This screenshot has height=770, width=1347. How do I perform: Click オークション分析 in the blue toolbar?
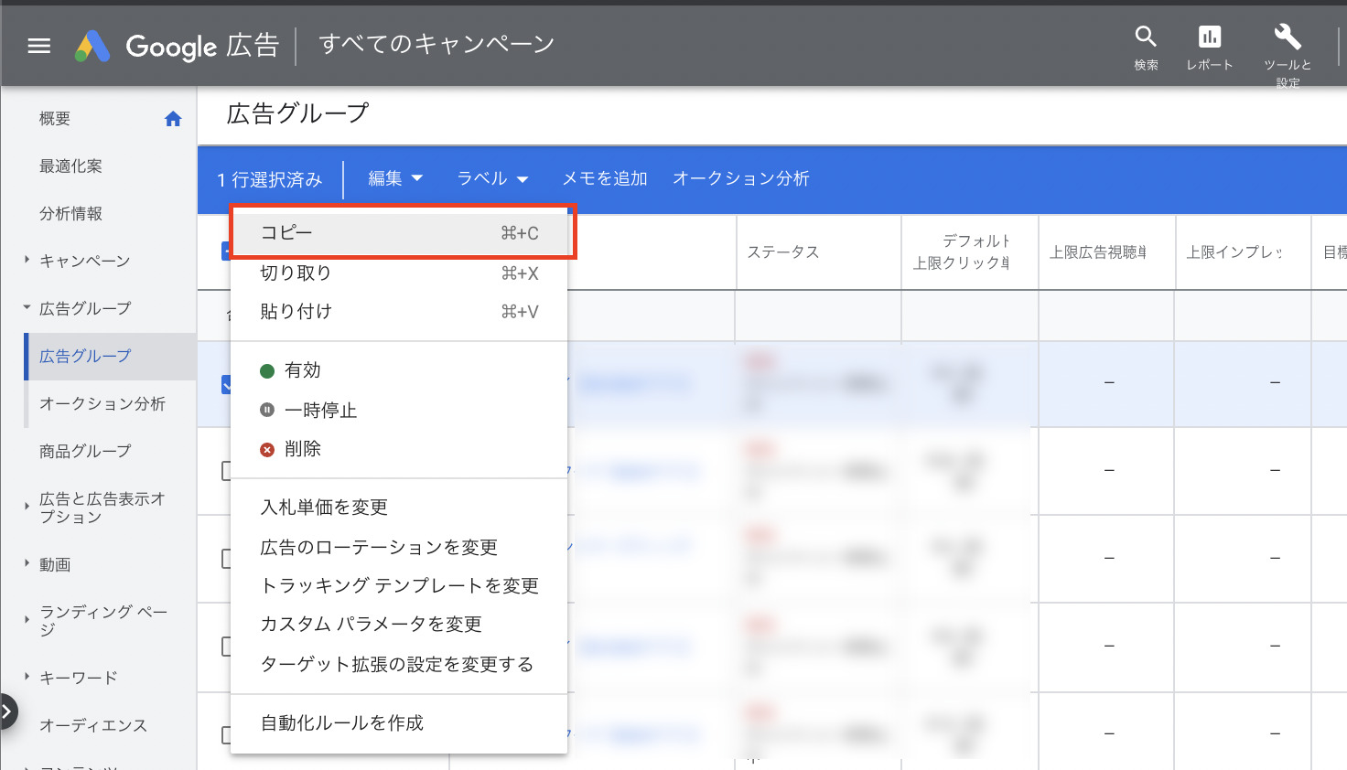740,179
